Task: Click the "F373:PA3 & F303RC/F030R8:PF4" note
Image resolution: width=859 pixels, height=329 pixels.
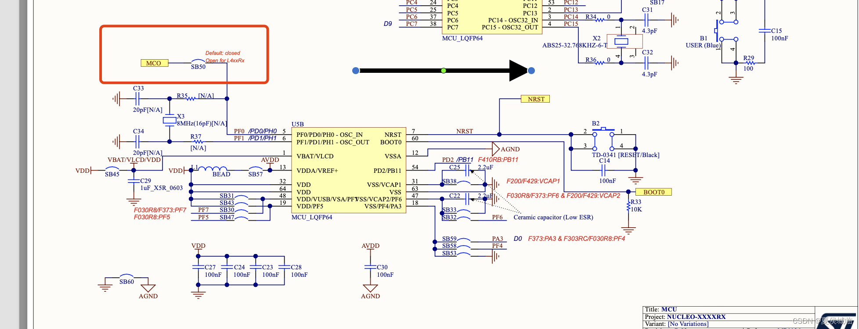Action: 576,239
